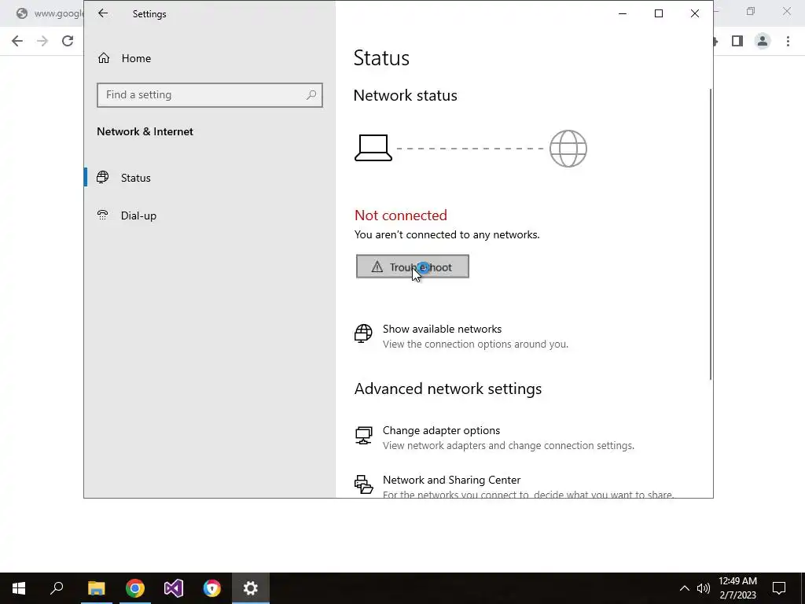Viewport: 805px width, 604px height.
Task: Click the Advanced network settings heading
Action: (x=447, y=389)
